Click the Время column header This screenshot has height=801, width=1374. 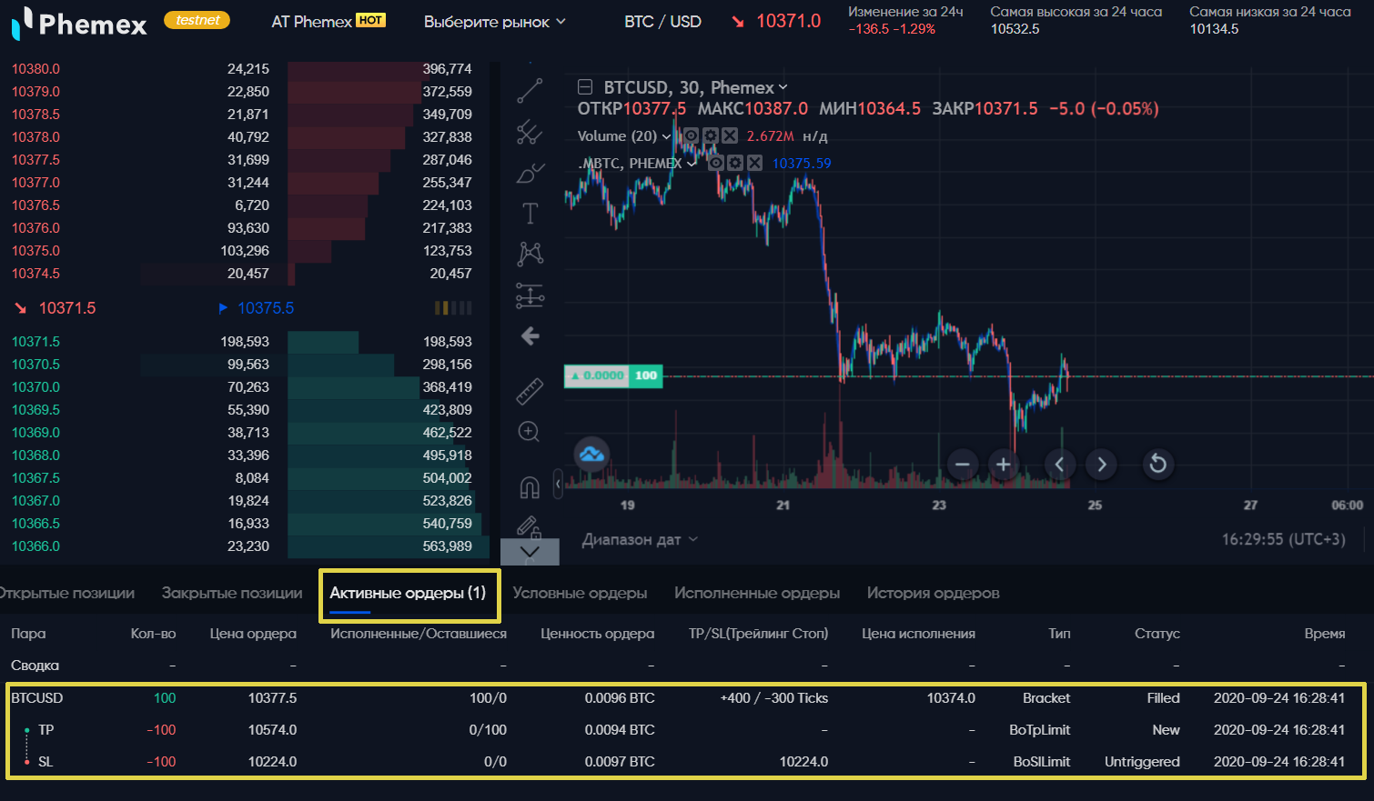pyautogui.click(x=1324, y=634)
